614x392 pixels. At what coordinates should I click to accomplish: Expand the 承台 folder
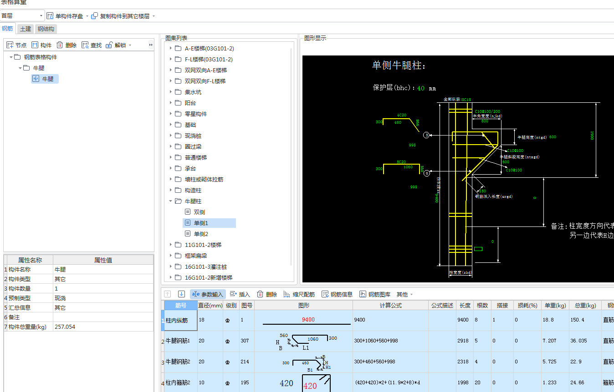pyautogui.click(x=171, y=169)
